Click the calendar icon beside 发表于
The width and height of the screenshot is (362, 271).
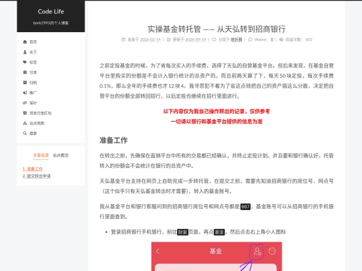click(x=123, y=39)
